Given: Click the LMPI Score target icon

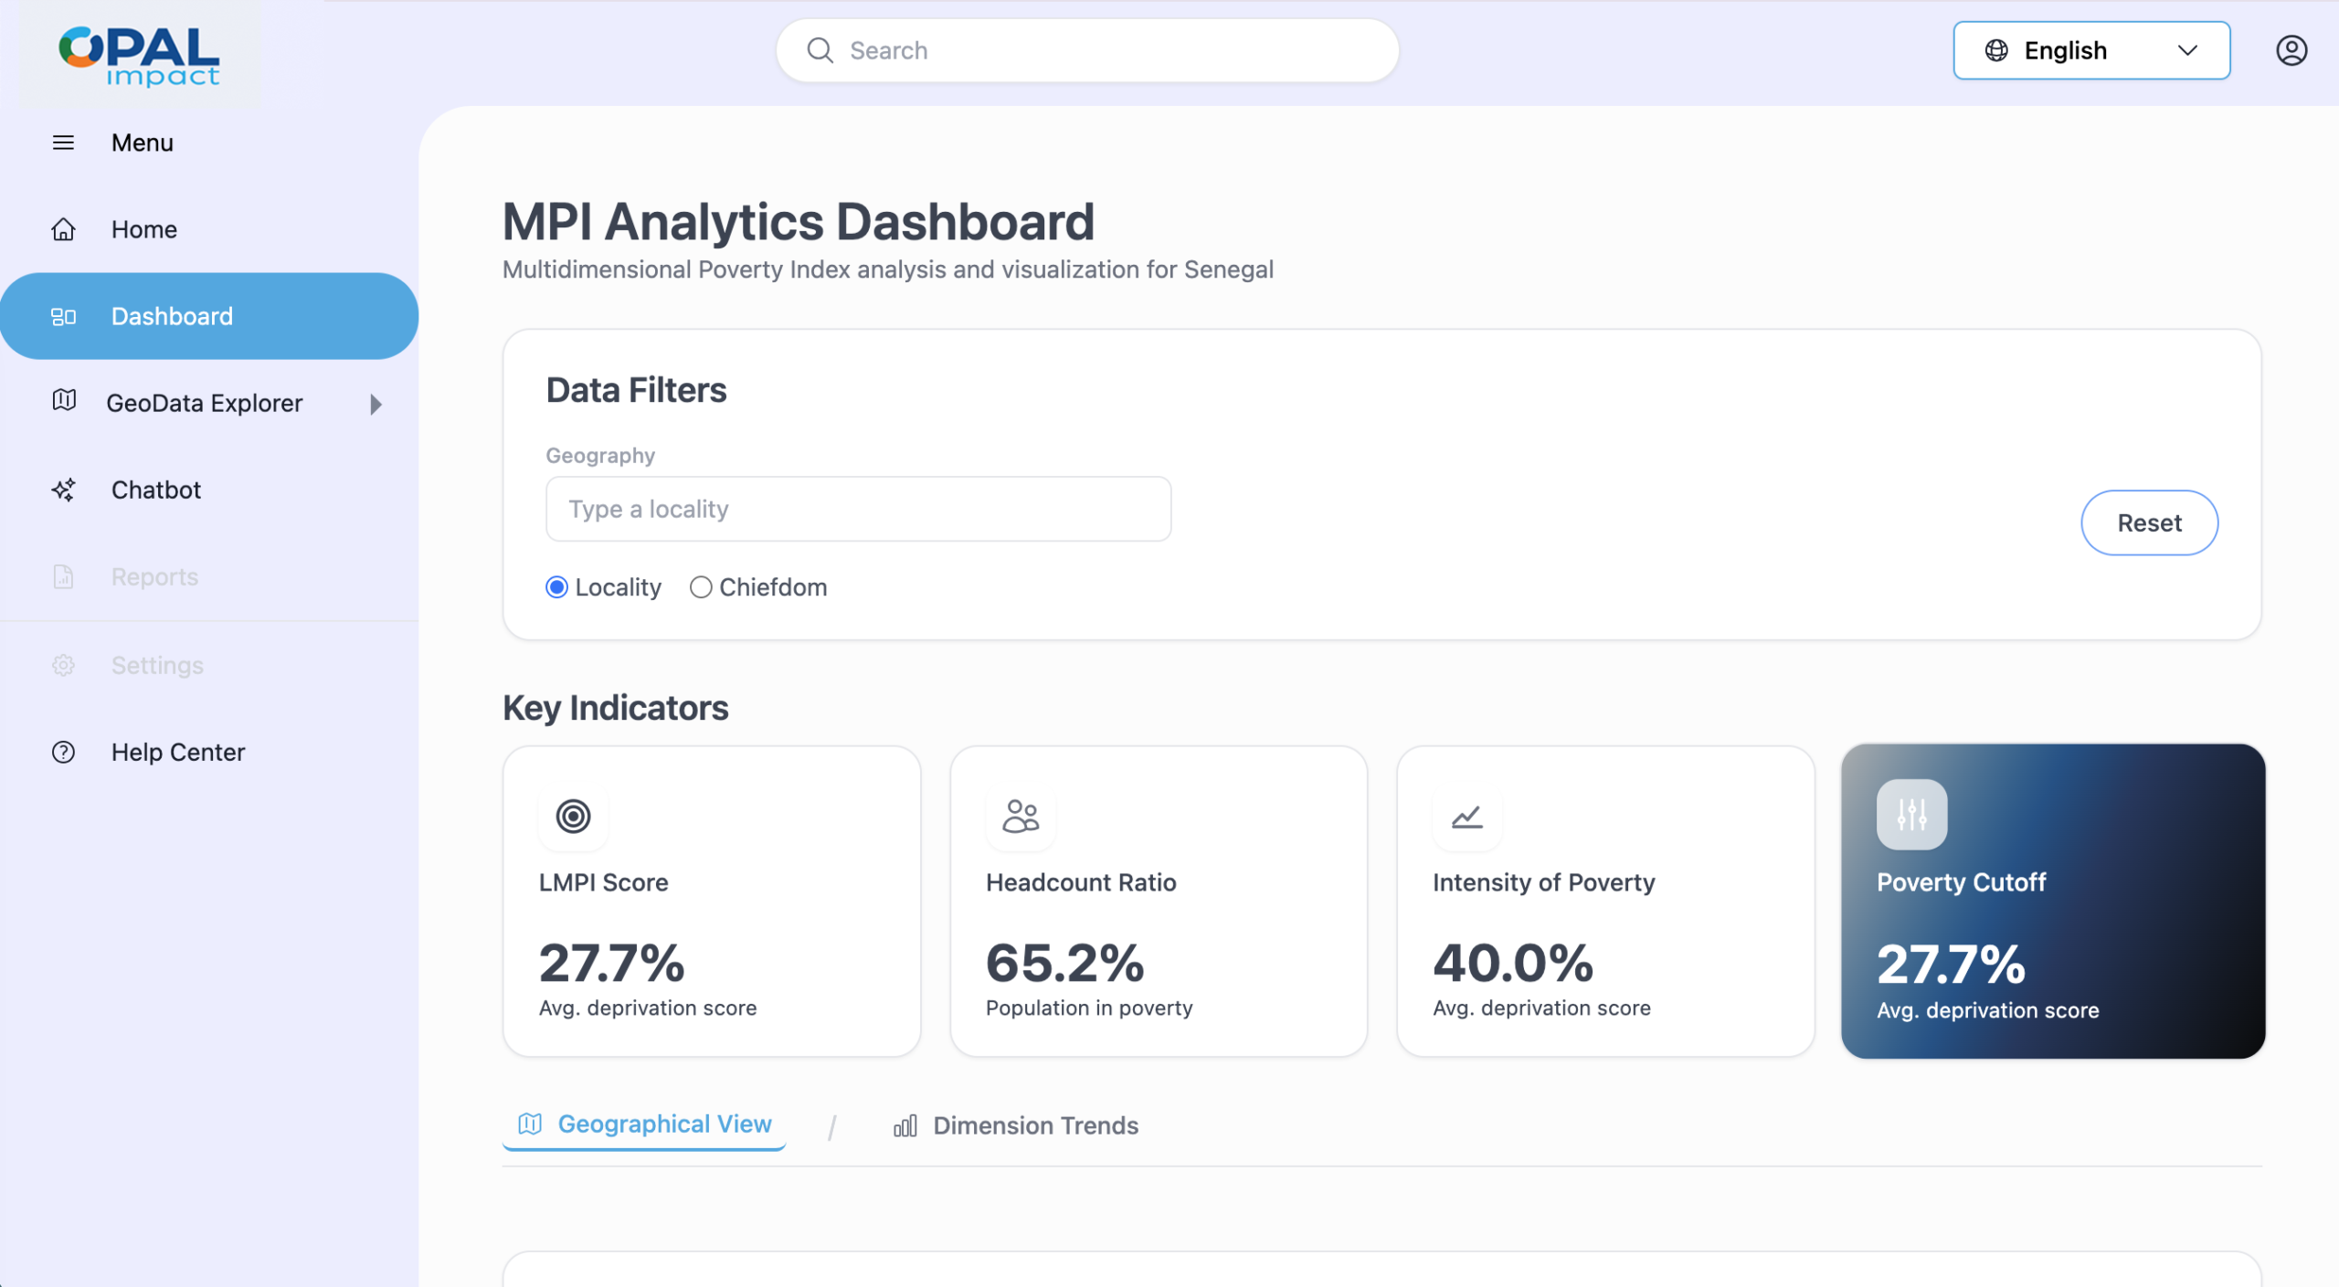Looking at the screenshot, I should (x=573, y=816).
